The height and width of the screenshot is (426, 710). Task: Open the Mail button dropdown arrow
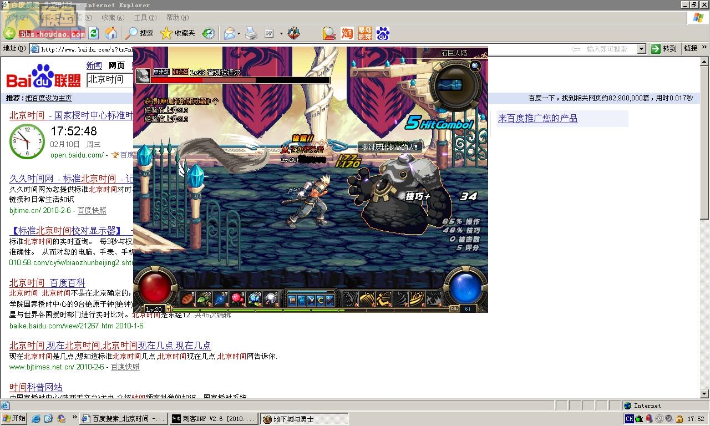pos(239,34)
